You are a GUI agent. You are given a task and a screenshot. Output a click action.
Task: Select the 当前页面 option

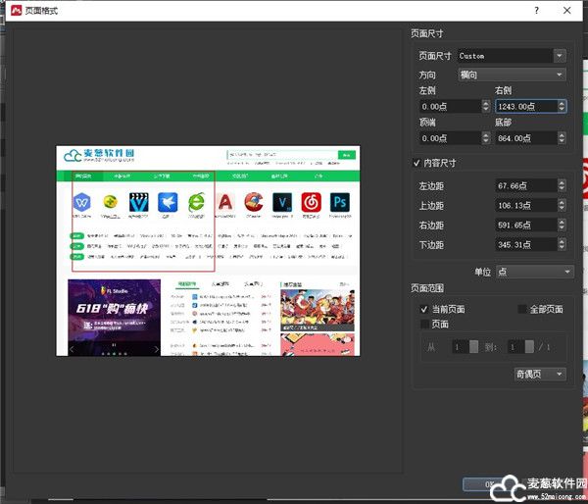click(423, 309)
